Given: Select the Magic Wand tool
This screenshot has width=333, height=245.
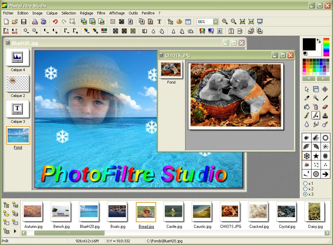Looking at the screenshot, I should pos(316,98).
